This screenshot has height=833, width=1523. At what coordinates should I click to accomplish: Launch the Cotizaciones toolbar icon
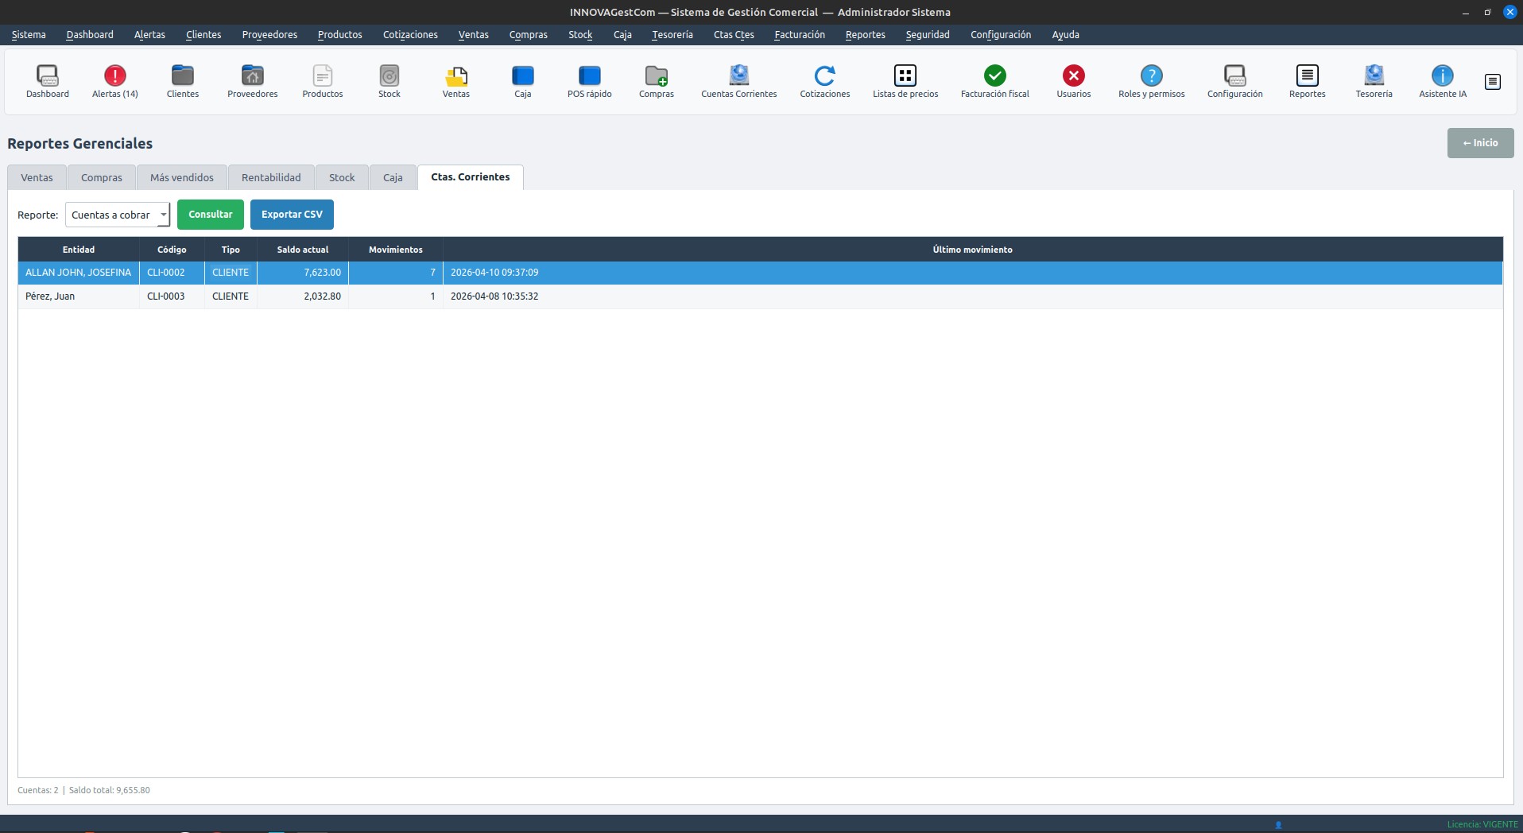click(824, 81)
